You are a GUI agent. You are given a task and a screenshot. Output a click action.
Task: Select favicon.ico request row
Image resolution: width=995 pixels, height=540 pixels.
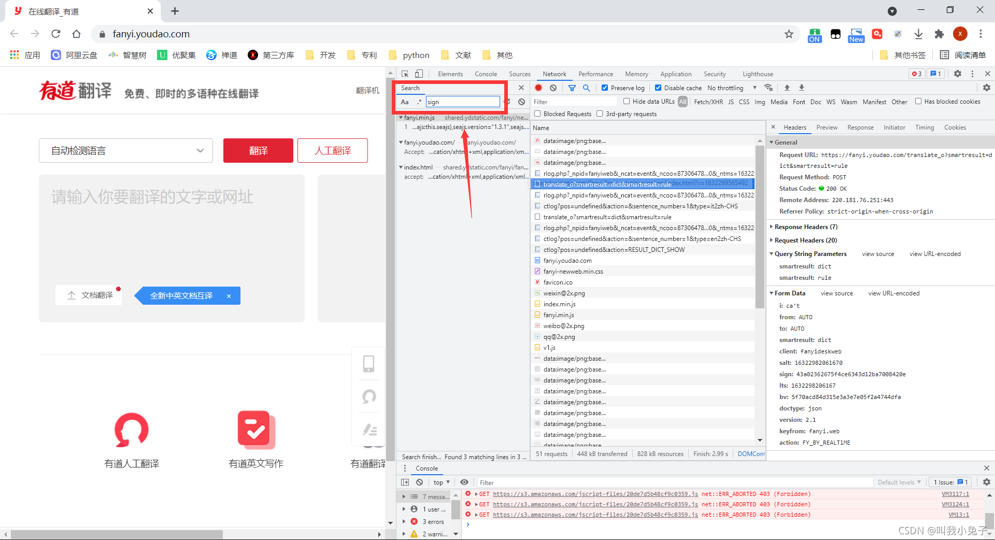(643, 282)
